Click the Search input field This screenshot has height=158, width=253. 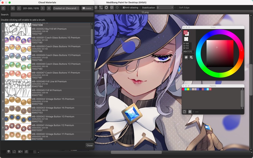52,15
